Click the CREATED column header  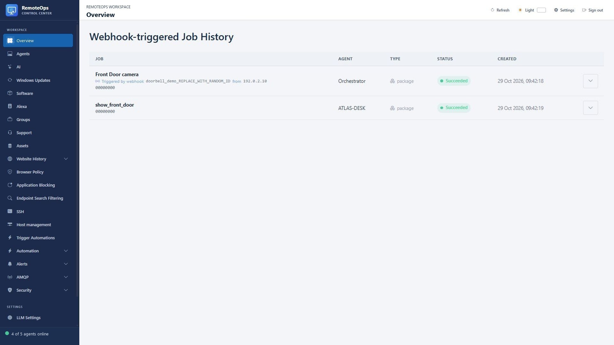tap(507, 59)
